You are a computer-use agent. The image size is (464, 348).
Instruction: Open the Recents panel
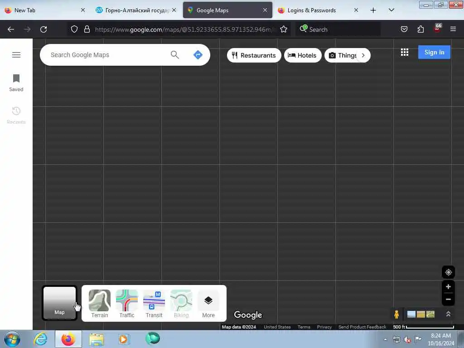click(x=16, y=116)
